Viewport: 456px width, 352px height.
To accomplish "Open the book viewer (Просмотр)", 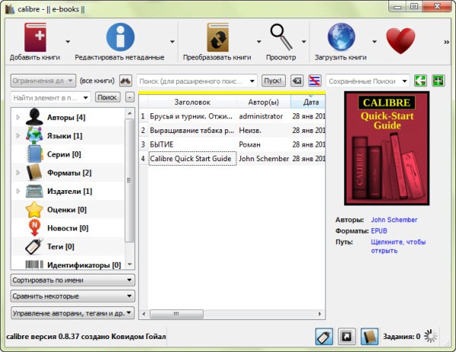I will [x=282, y=37].
